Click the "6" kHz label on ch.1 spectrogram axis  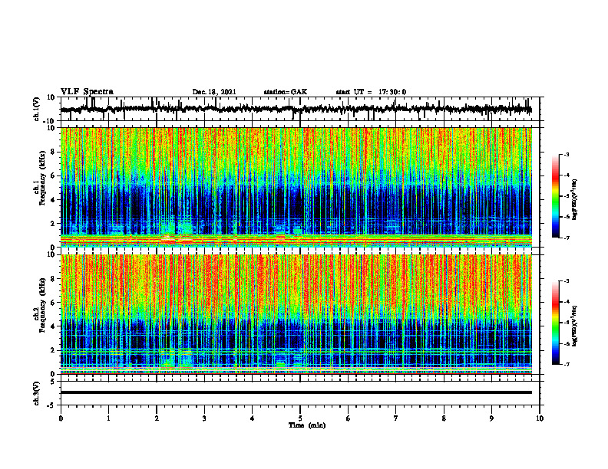click(53, 175)
